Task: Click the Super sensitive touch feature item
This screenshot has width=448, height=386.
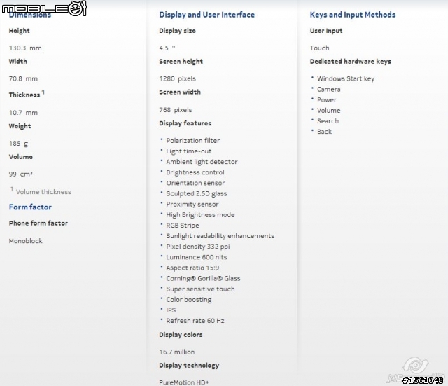Action: [200, 289]
